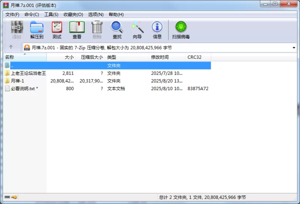
Task: Open the 工具(S) menu
Action: (51, 15)
